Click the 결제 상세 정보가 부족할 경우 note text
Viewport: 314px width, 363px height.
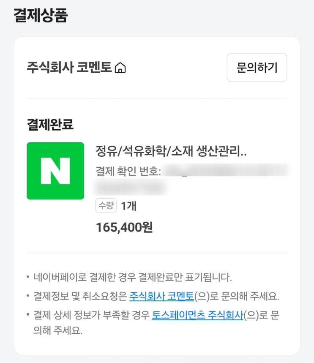click(92, 316)
